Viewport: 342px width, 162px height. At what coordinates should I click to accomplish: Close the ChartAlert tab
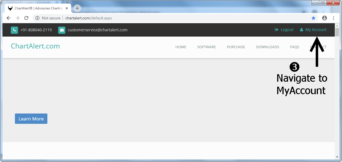coord(67,8)
